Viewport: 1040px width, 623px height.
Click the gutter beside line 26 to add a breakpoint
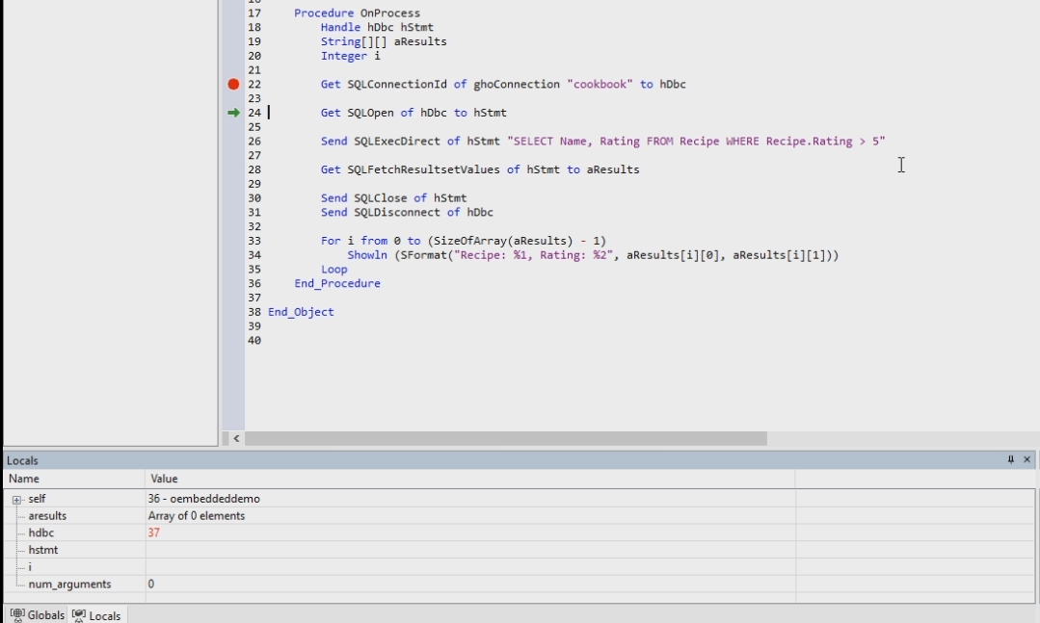(x=233, y=142)
